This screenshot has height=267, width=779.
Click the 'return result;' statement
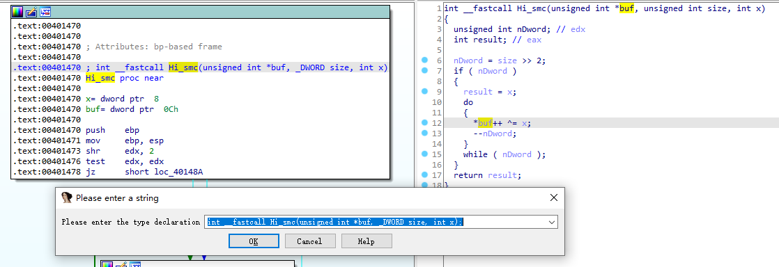tap(487, 175)
